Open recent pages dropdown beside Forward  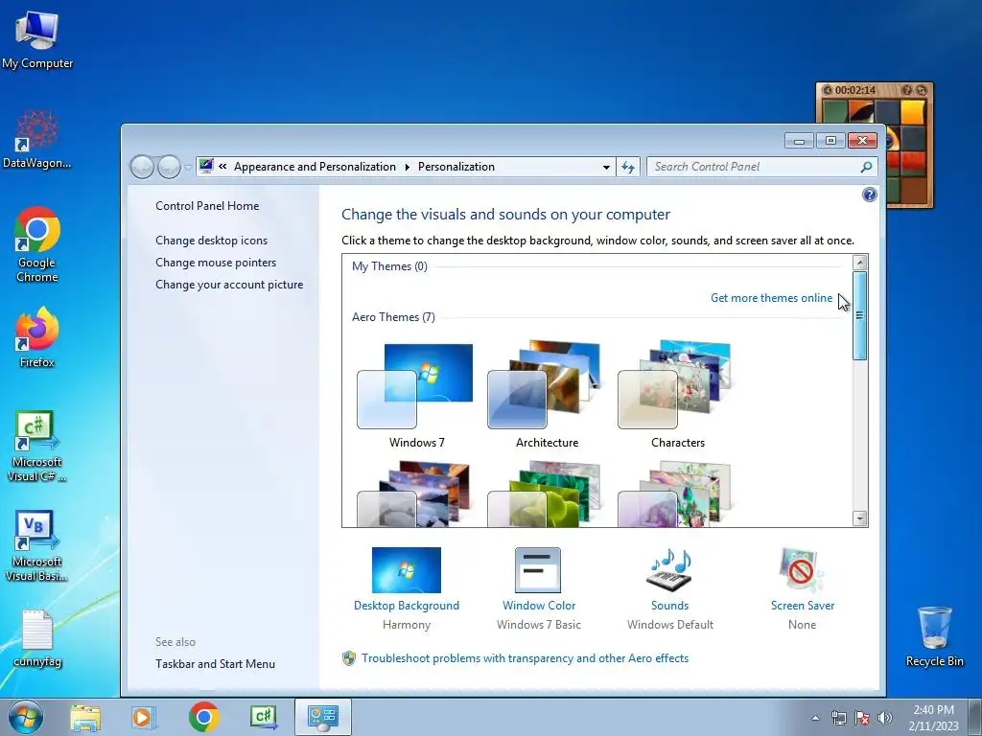click(187, 167)
